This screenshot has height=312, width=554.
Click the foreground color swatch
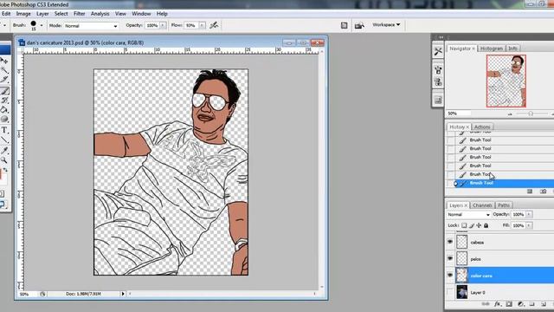[x=1, y=173]
